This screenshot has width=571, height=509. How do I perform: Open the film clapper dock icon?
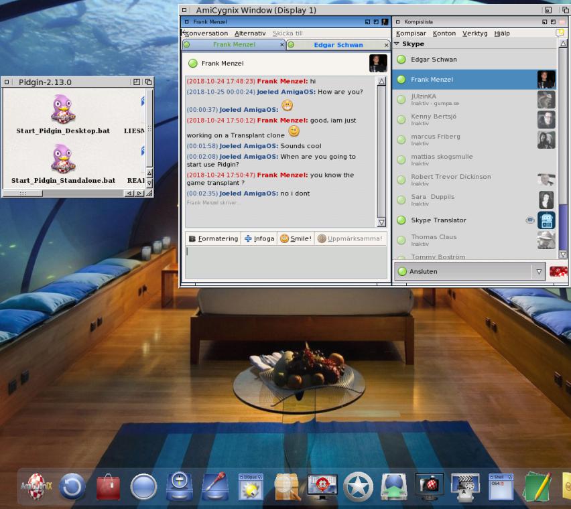(x=465, y=486)
